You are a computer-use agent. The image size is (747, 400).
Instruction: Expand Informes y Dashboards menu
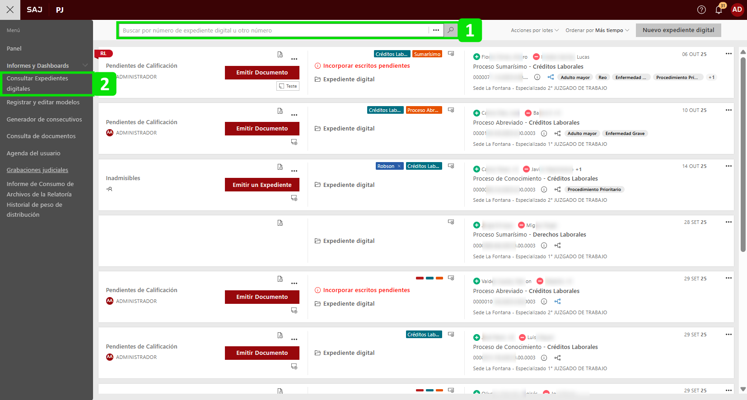[x=85, y=65]
